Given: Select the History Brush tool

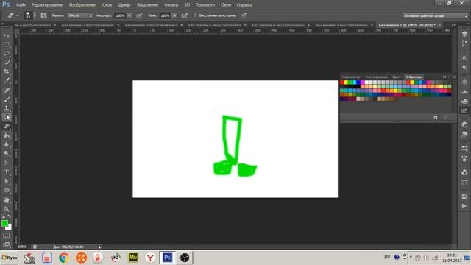Looking at the screenshot, I should point(7,117).
